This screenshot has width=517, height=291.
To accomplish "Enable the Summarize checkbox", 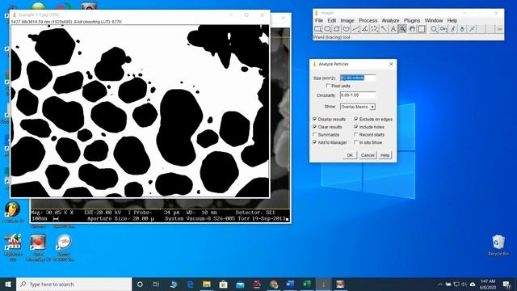I will (x=314, y=135).
